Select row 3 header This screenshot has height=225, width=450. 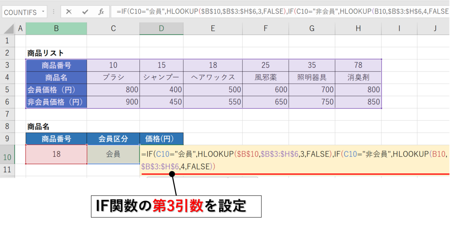pyautogui.click(x=7, y=65)
